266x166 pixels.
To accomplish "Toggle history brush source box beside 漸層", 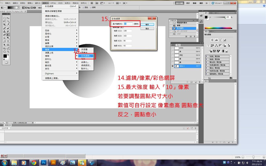I will coord(170,25).
